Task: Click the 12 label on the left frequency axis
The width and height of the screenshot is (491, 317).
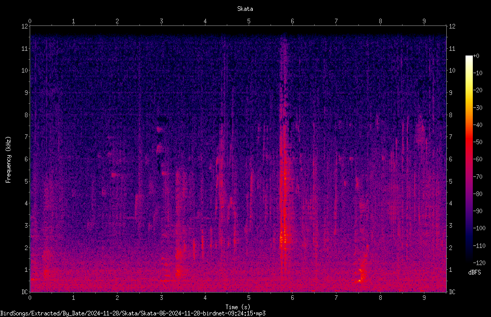Action: point(25,26)
